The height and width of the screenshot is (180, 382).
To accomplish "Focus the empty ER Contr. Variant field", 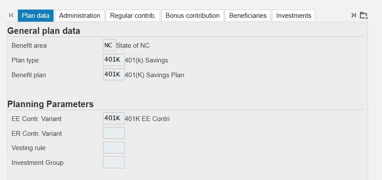I will point(114,133).
